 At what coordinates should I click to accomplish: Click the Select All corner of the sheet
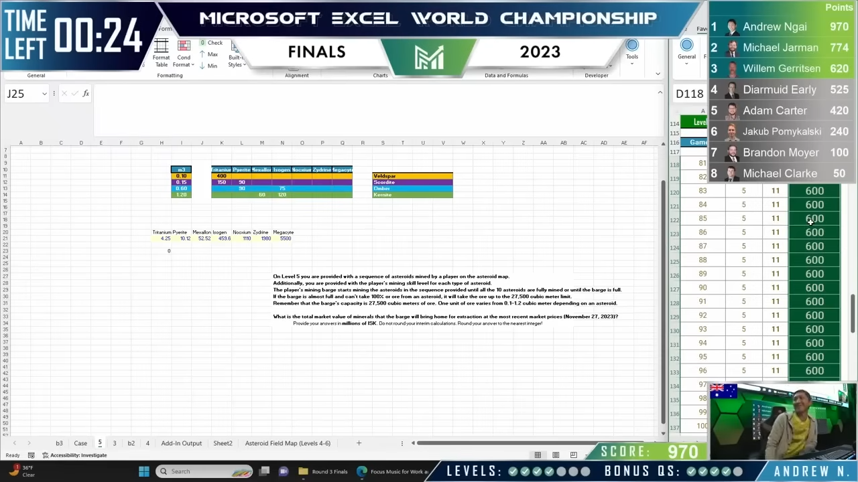[5, 143]
